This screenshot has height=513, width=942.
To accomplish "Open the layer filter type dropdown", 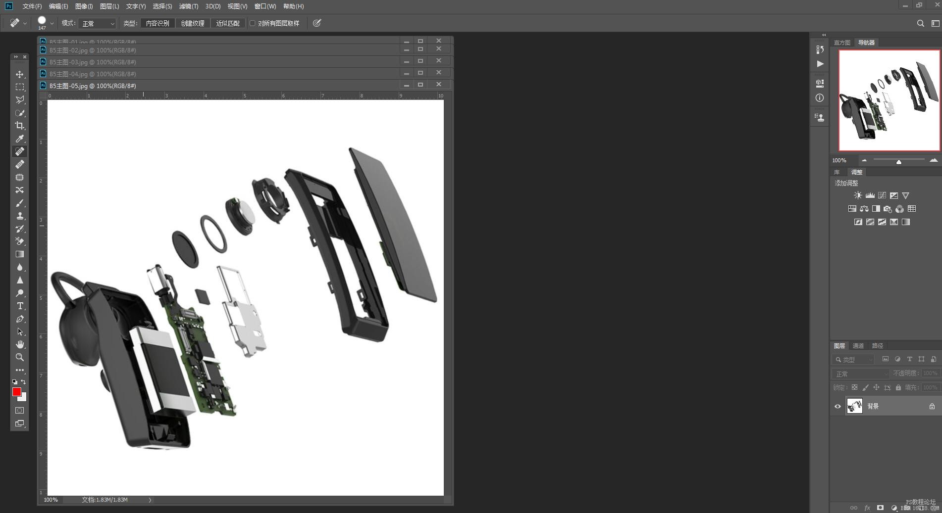I will point(853,360).
